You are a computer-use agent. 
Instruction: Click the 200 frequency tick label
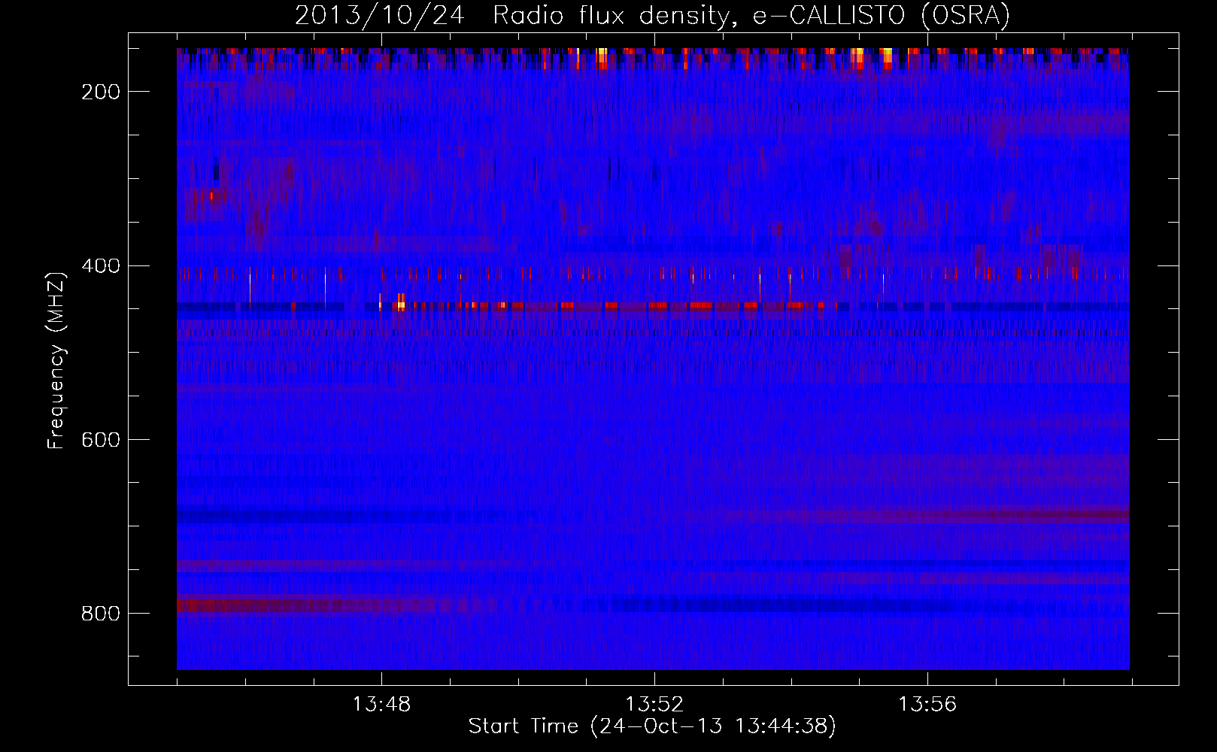[x=100, y=92]
